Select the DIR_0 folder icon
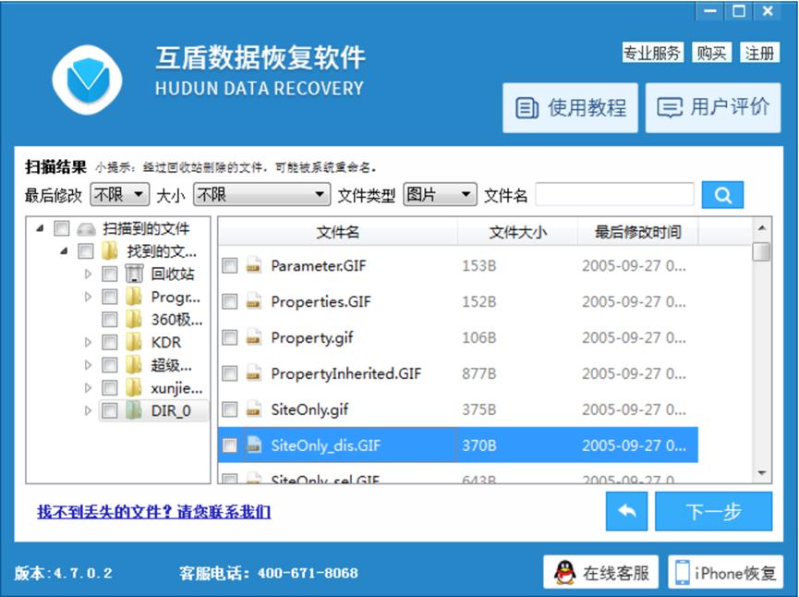The image size is (799, 597). pyautogui.click(x=135, y=411)
